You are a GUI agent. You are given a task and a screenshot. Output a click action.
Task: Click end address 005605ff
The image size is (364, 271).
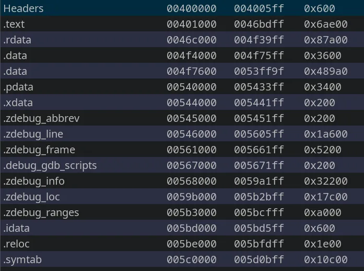259,134
